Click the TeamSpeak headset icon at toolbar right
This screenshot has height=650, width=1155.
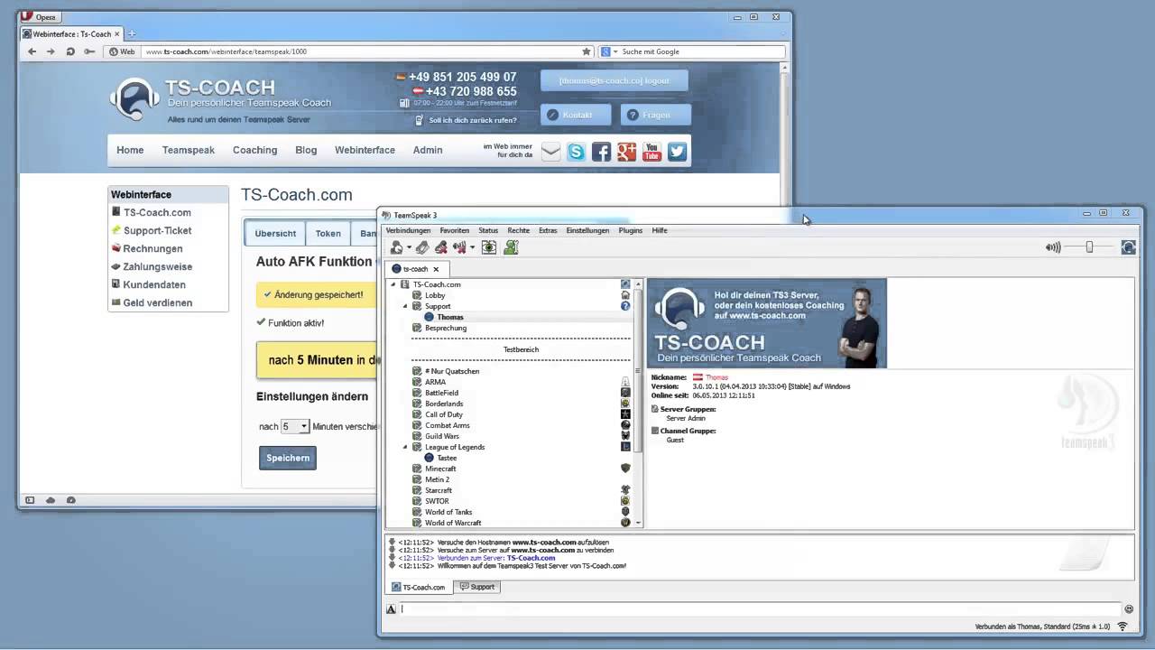click(1128, 247)
